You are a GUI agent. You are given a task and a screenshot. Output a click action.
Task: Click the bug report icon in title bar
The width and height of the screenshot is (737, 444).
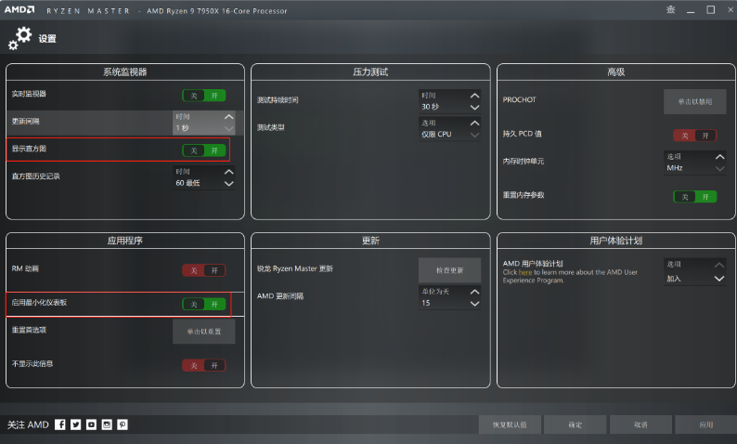[x=671, y=10]
